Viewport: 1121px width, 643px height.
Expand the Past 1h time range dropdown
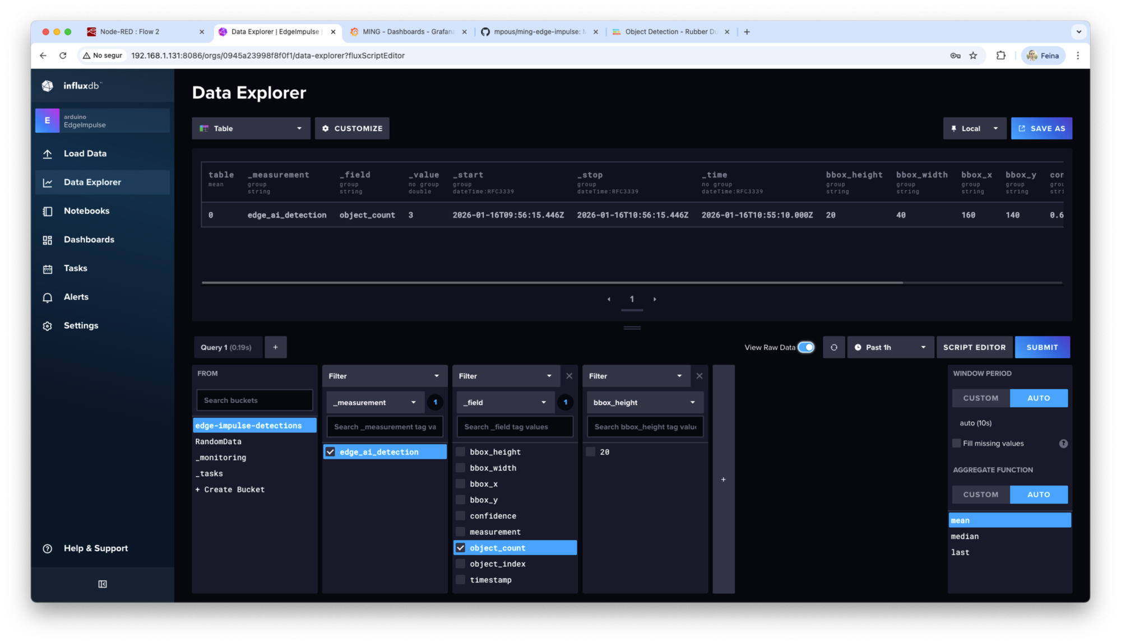[x=890, y=347]
